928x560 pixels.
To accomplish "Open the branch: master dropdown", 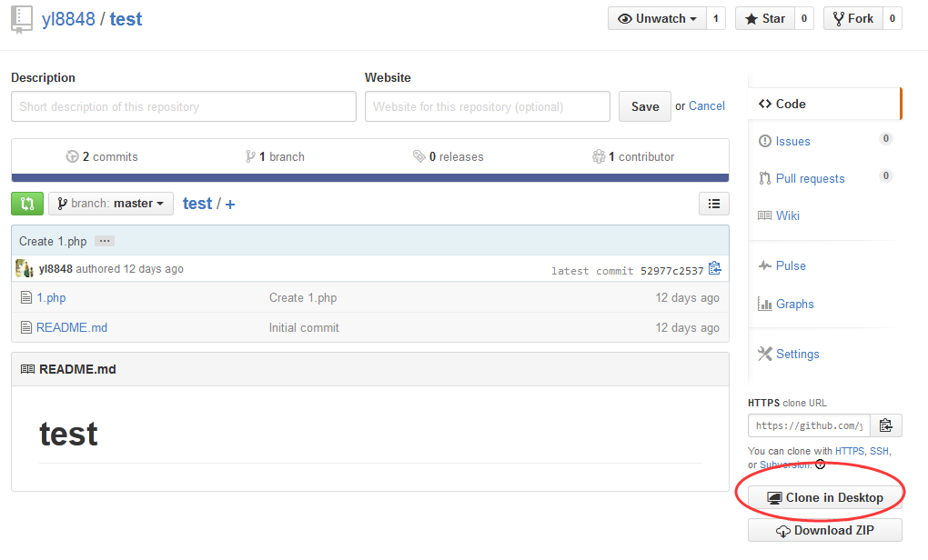I will [111, 204].
